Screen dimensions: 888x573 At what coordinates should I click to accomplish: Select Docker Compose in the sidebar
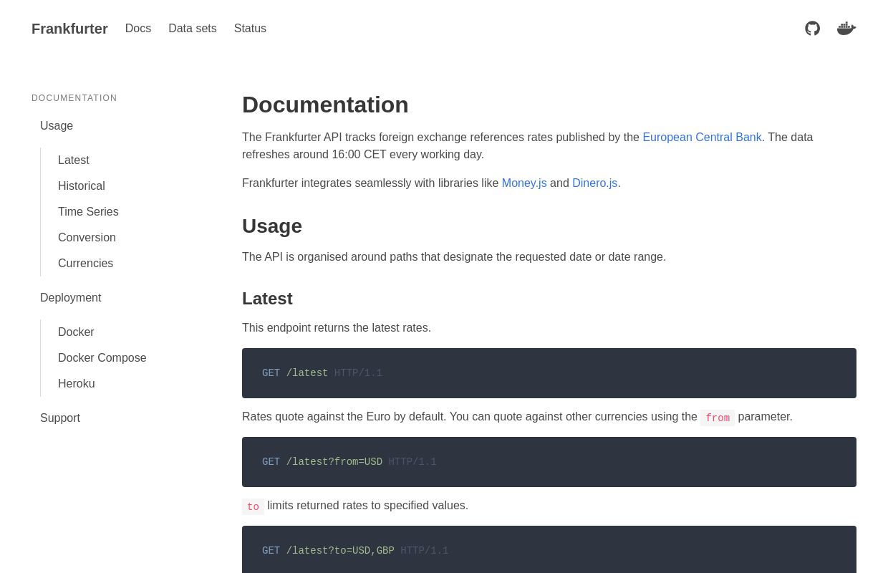click(x=102, y=358)
